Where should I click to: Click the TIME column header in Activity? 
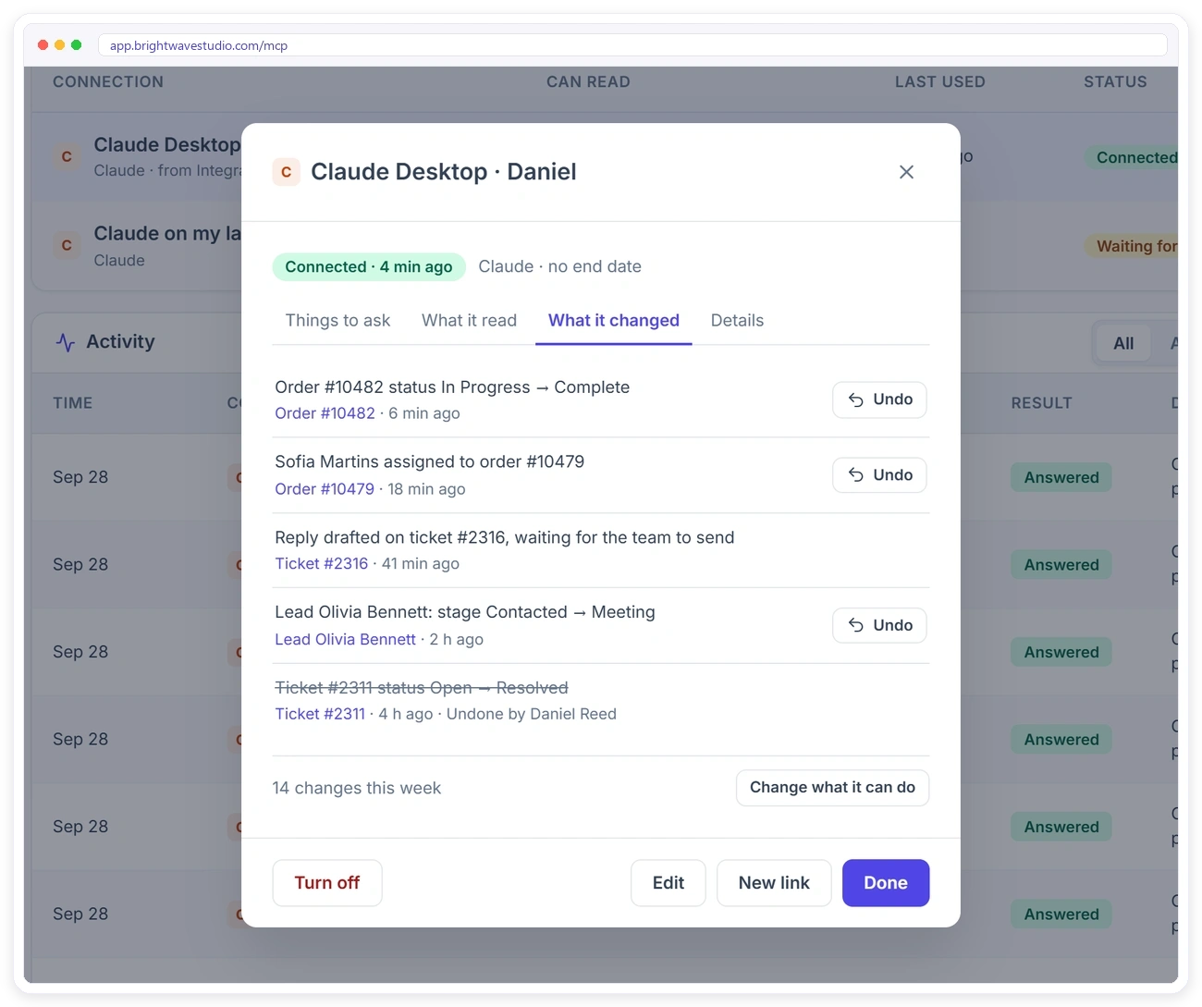pyautogui.click(x=72, y=403)
